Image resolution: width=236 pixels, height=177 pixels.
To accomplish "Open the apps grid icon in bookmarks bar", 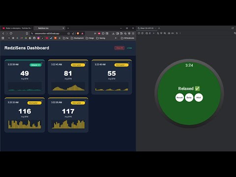I will (3, 38).
